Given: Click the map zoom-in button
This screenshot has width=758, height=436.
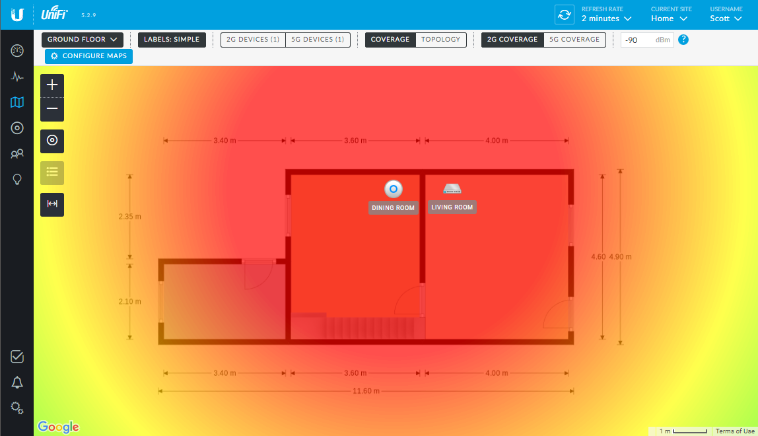Looking at the screenshot, I should coord(52,85).
